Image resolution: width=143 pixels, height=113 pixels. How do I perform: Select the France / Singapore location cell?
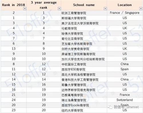coord(125,13)
